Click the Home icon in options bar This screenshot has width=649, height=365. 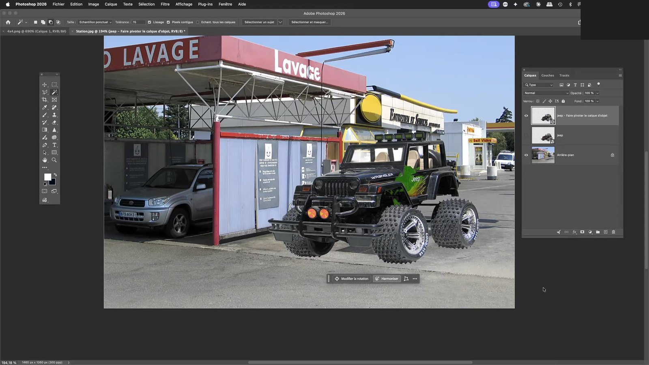tap(8, 22)
